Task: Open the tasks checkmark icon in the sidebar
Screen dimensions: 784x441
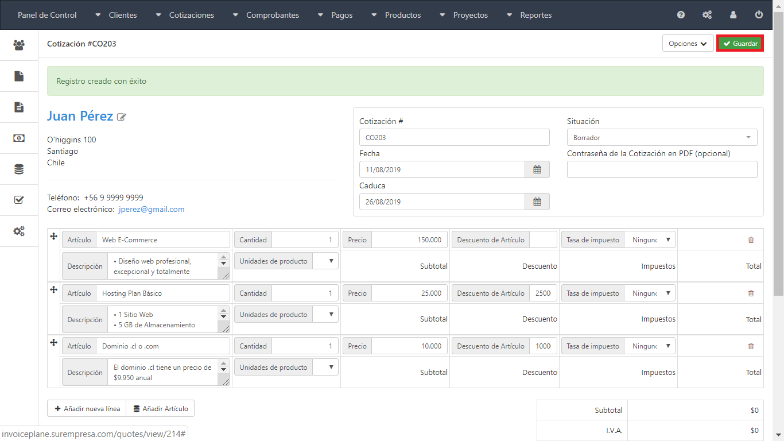Action: (x=19, y=200)
